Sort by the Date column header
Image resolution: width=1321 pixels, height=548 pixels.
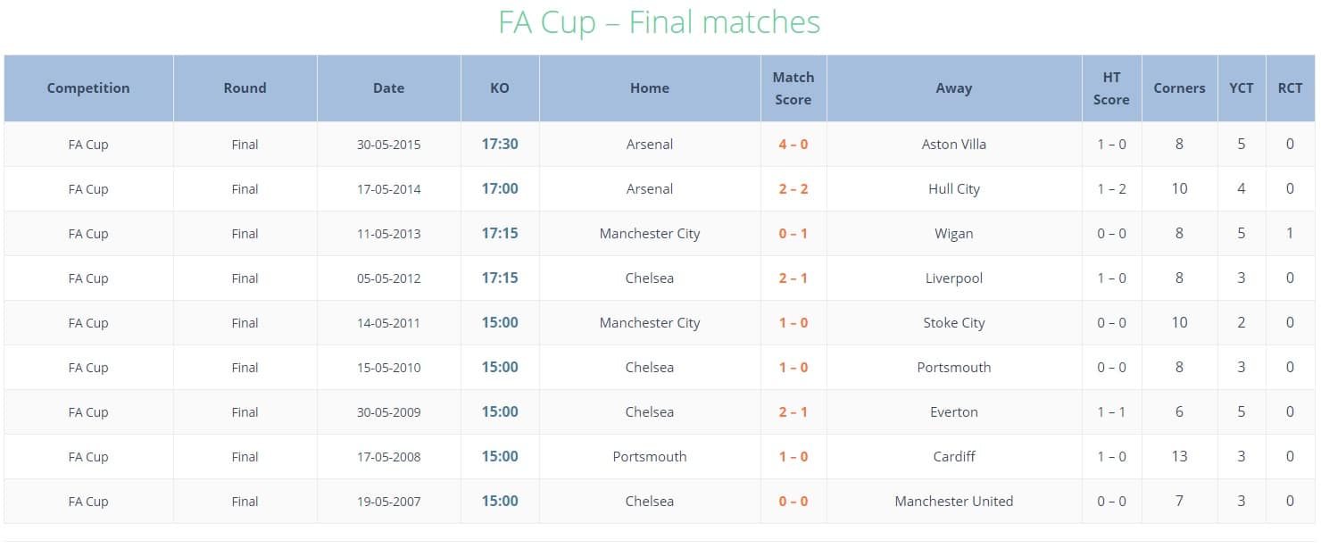(x=388, y=88)
